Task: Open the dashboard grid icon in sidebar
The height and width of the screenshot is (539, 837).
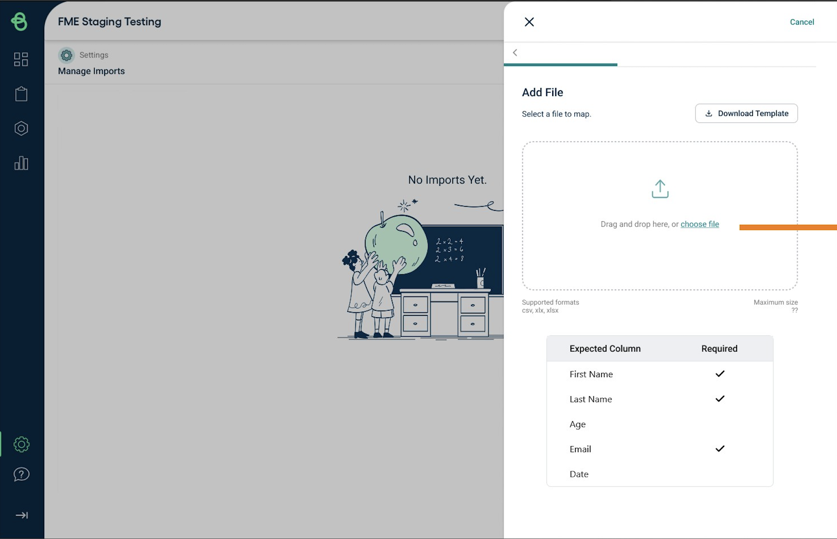Action: point(21,59)
